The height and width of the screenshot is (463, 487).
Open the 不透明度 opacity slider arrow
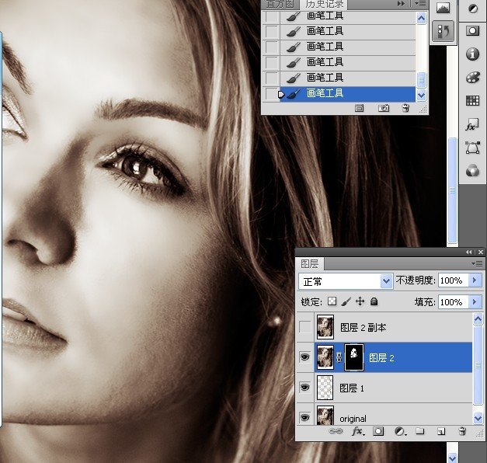pyautogui.click(x=475, y=280)
